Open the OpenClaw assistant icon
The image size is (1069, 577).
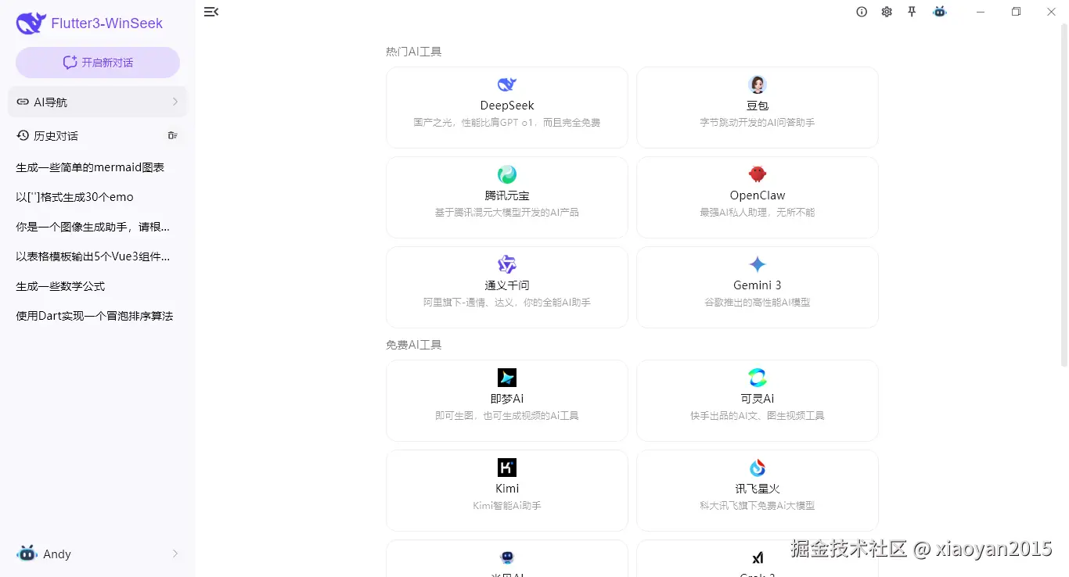(757, 174)
